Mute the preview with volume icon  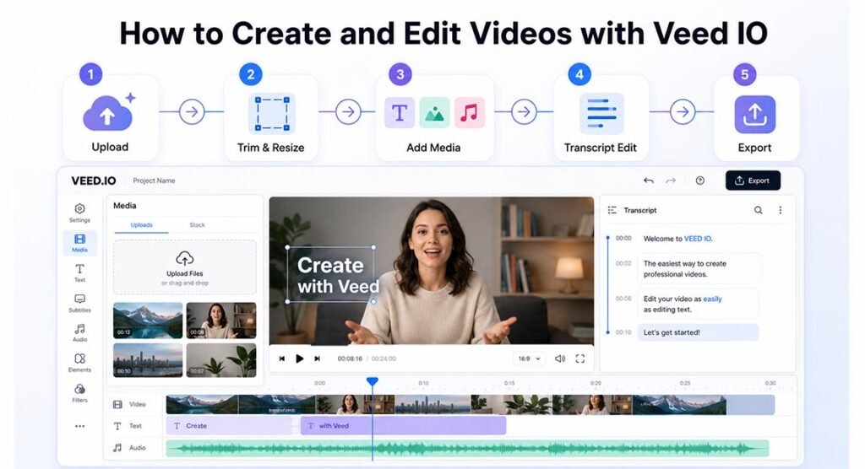tap(560, 358)
